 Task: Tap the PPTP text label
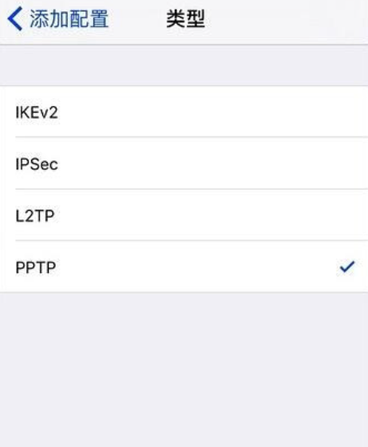point(36,267)
